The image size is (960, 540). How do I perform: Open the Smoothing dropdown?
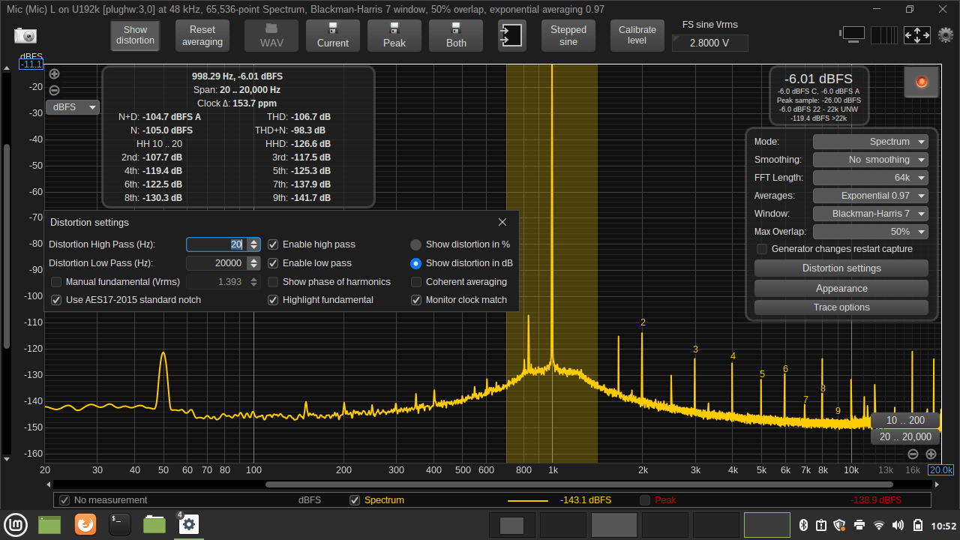[x=871, y=160]
